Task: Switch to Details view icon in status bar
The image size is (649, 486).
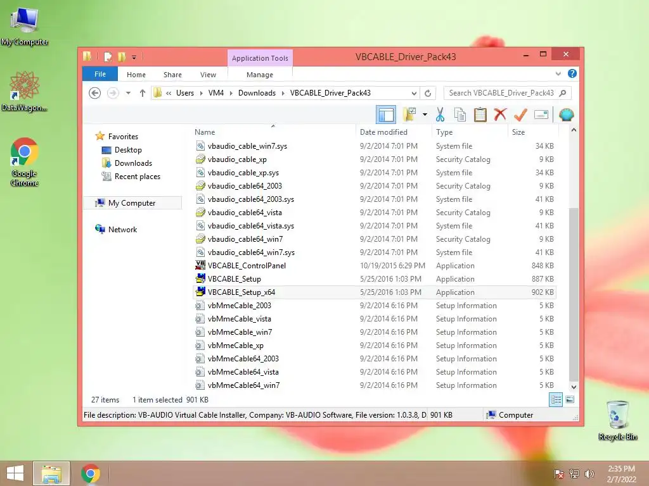Action: (556, 399)
